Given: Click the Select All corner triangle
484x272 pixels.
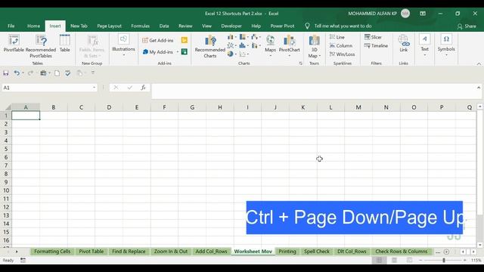Looking at the screenshot, I should click(x=8, y=107).
